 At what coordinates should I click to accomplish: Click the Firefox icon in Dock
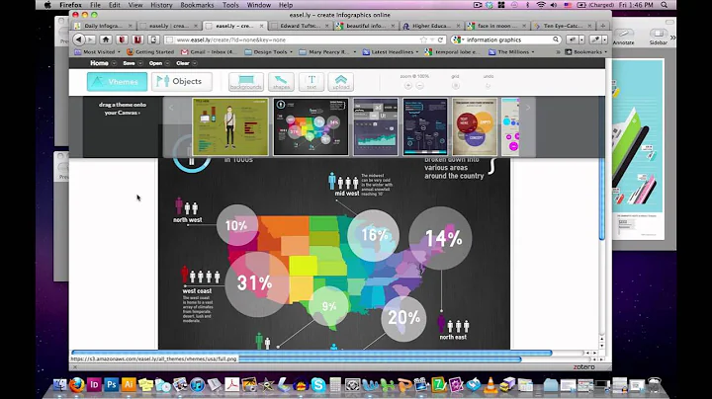pyautogui.click(x=77, y=385)
